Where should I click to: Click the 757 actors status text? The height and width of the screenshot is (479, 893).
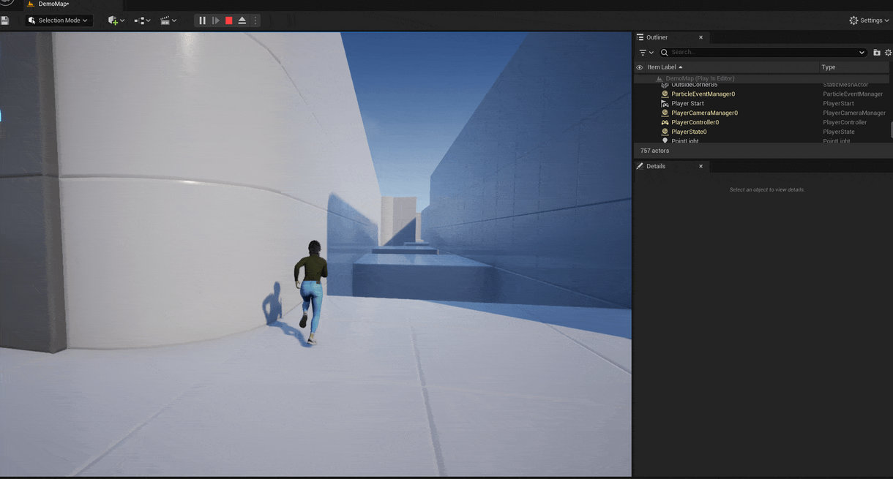pyautogui.click(x=654, y=151)
